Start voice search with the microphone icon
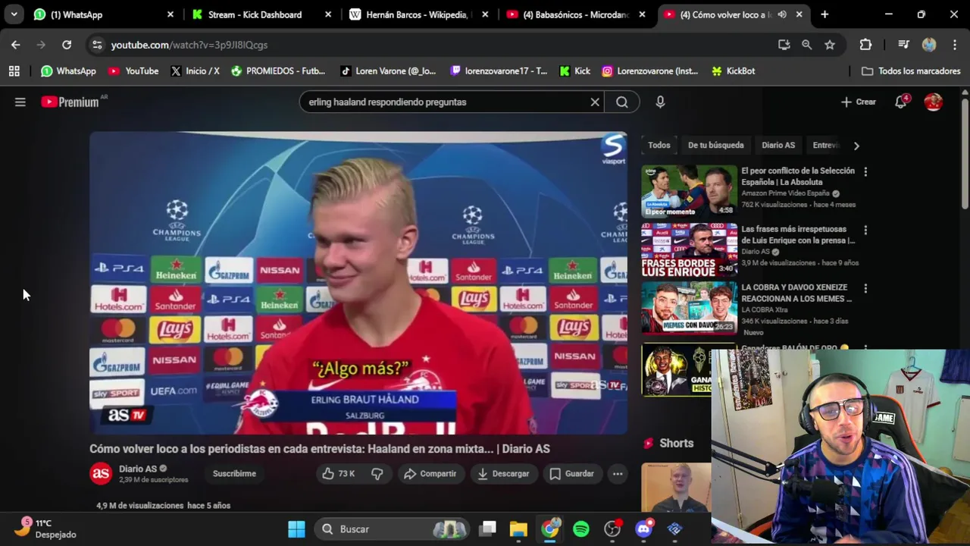Viewport: 970px width, 546px height. 660,102
